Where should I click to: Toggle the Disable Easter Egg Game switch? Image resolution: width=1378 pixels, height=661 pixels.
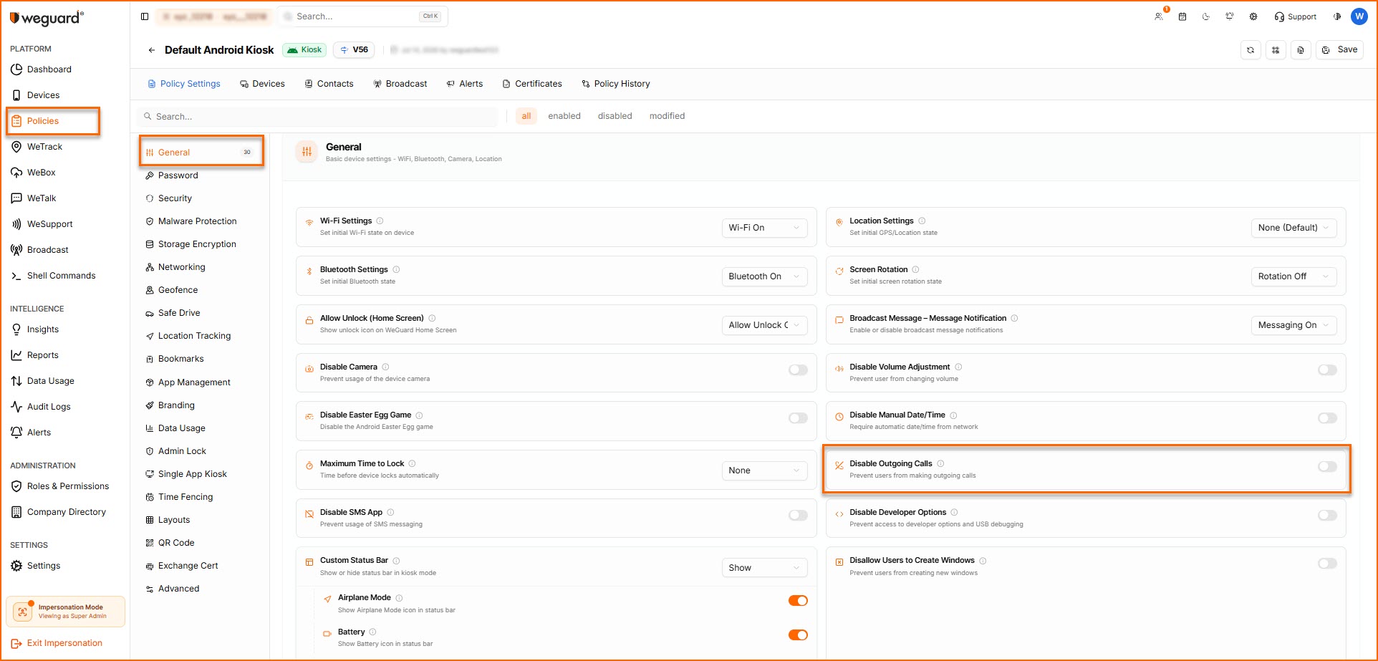pos(798,418)
